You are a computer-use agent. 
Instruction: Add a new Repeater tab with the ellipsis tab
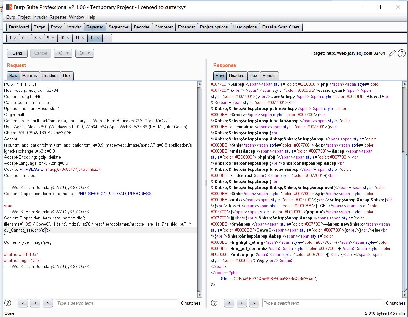point(107,38)
